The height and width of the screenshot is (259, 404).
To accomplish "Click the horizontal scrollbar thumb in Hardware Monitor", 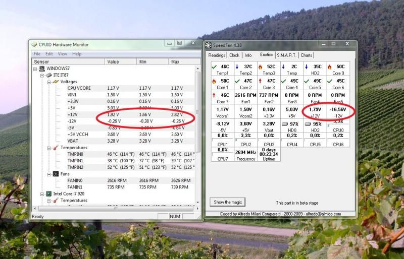I will 116,208.
